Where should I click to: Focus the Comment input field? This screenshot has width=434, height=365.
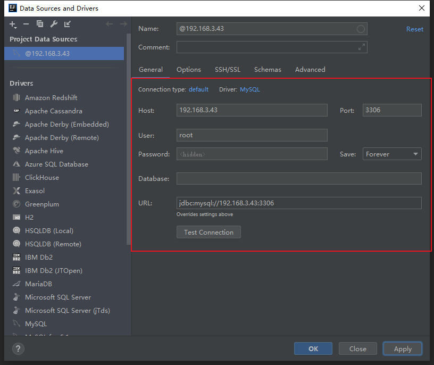272,47
